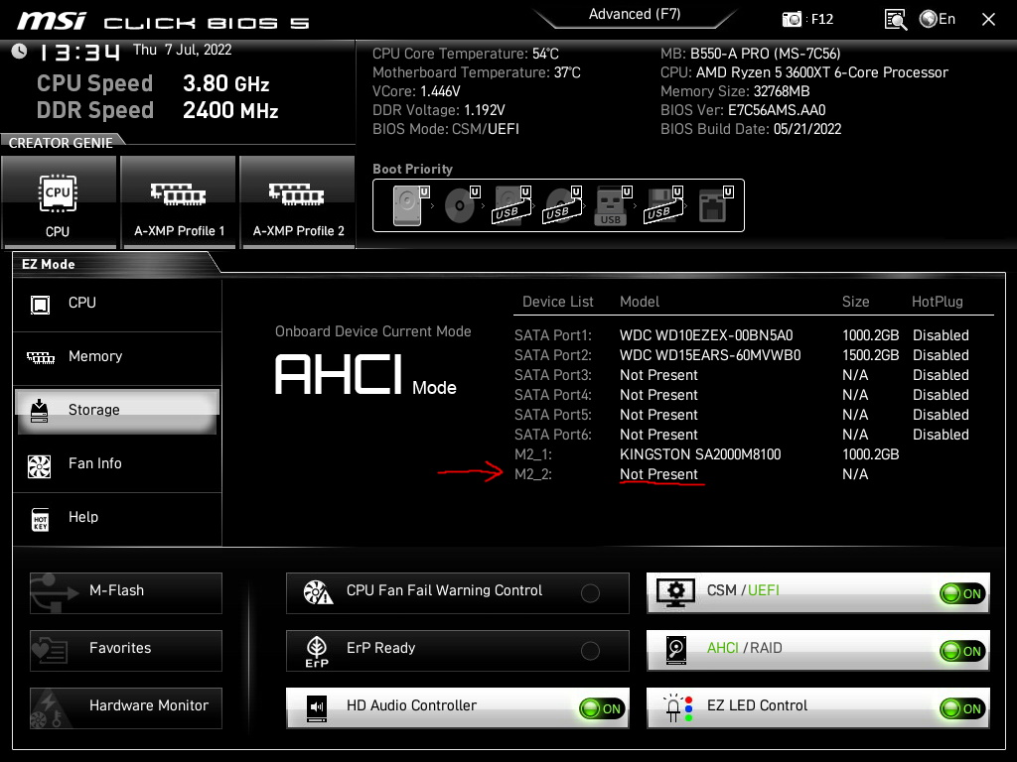The height and width of the screenshot is (762, 1017).
Task: Open Hardware Monitor
Action: point(126,708)
